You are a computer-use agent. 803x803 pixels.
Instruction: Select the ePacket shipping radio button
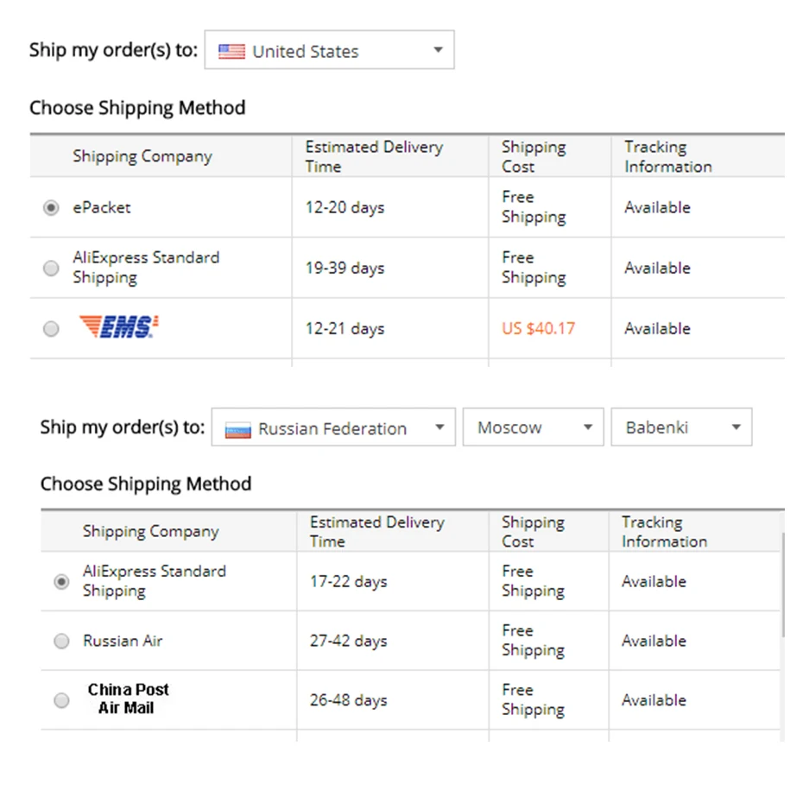coord(52,208)
